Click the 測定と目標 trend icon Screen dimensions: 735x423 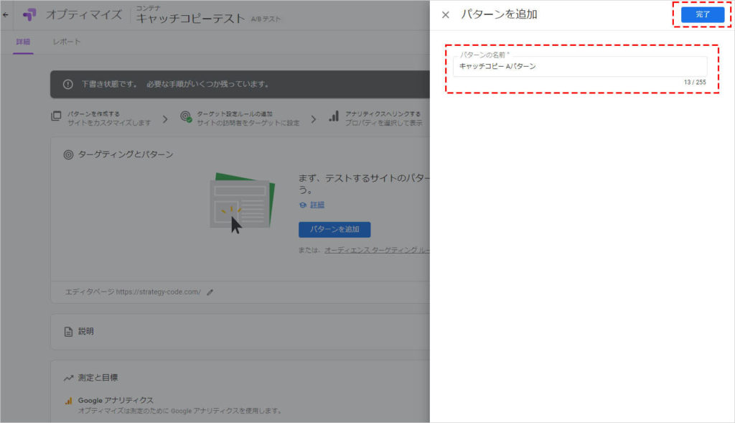tap(69, 378)
